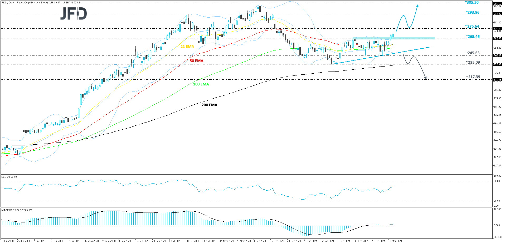Viewport: 505px width, 244px height.
Task: Click the ~276.64 level label
Action: (472, 26)
